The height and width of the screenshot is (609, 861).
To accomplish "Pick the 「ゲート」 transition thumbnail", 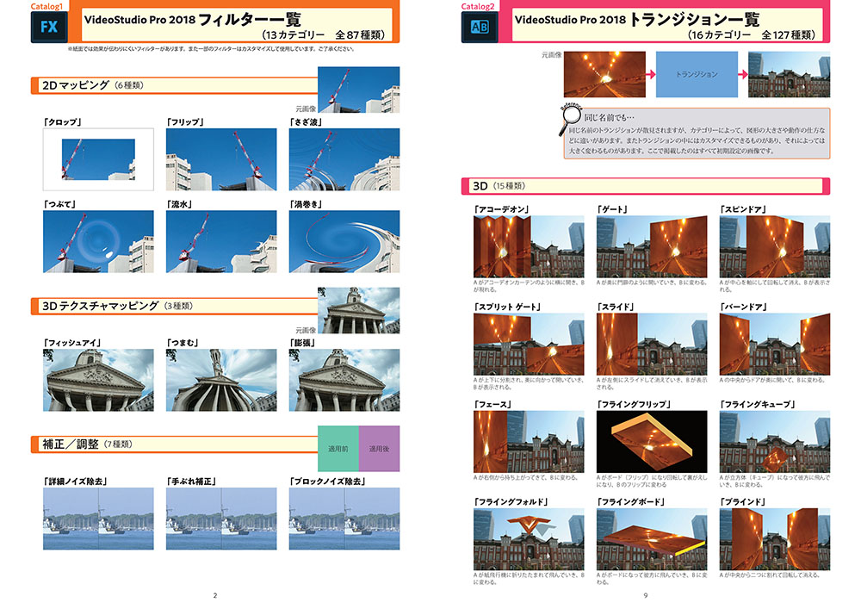I will [651, 245].
